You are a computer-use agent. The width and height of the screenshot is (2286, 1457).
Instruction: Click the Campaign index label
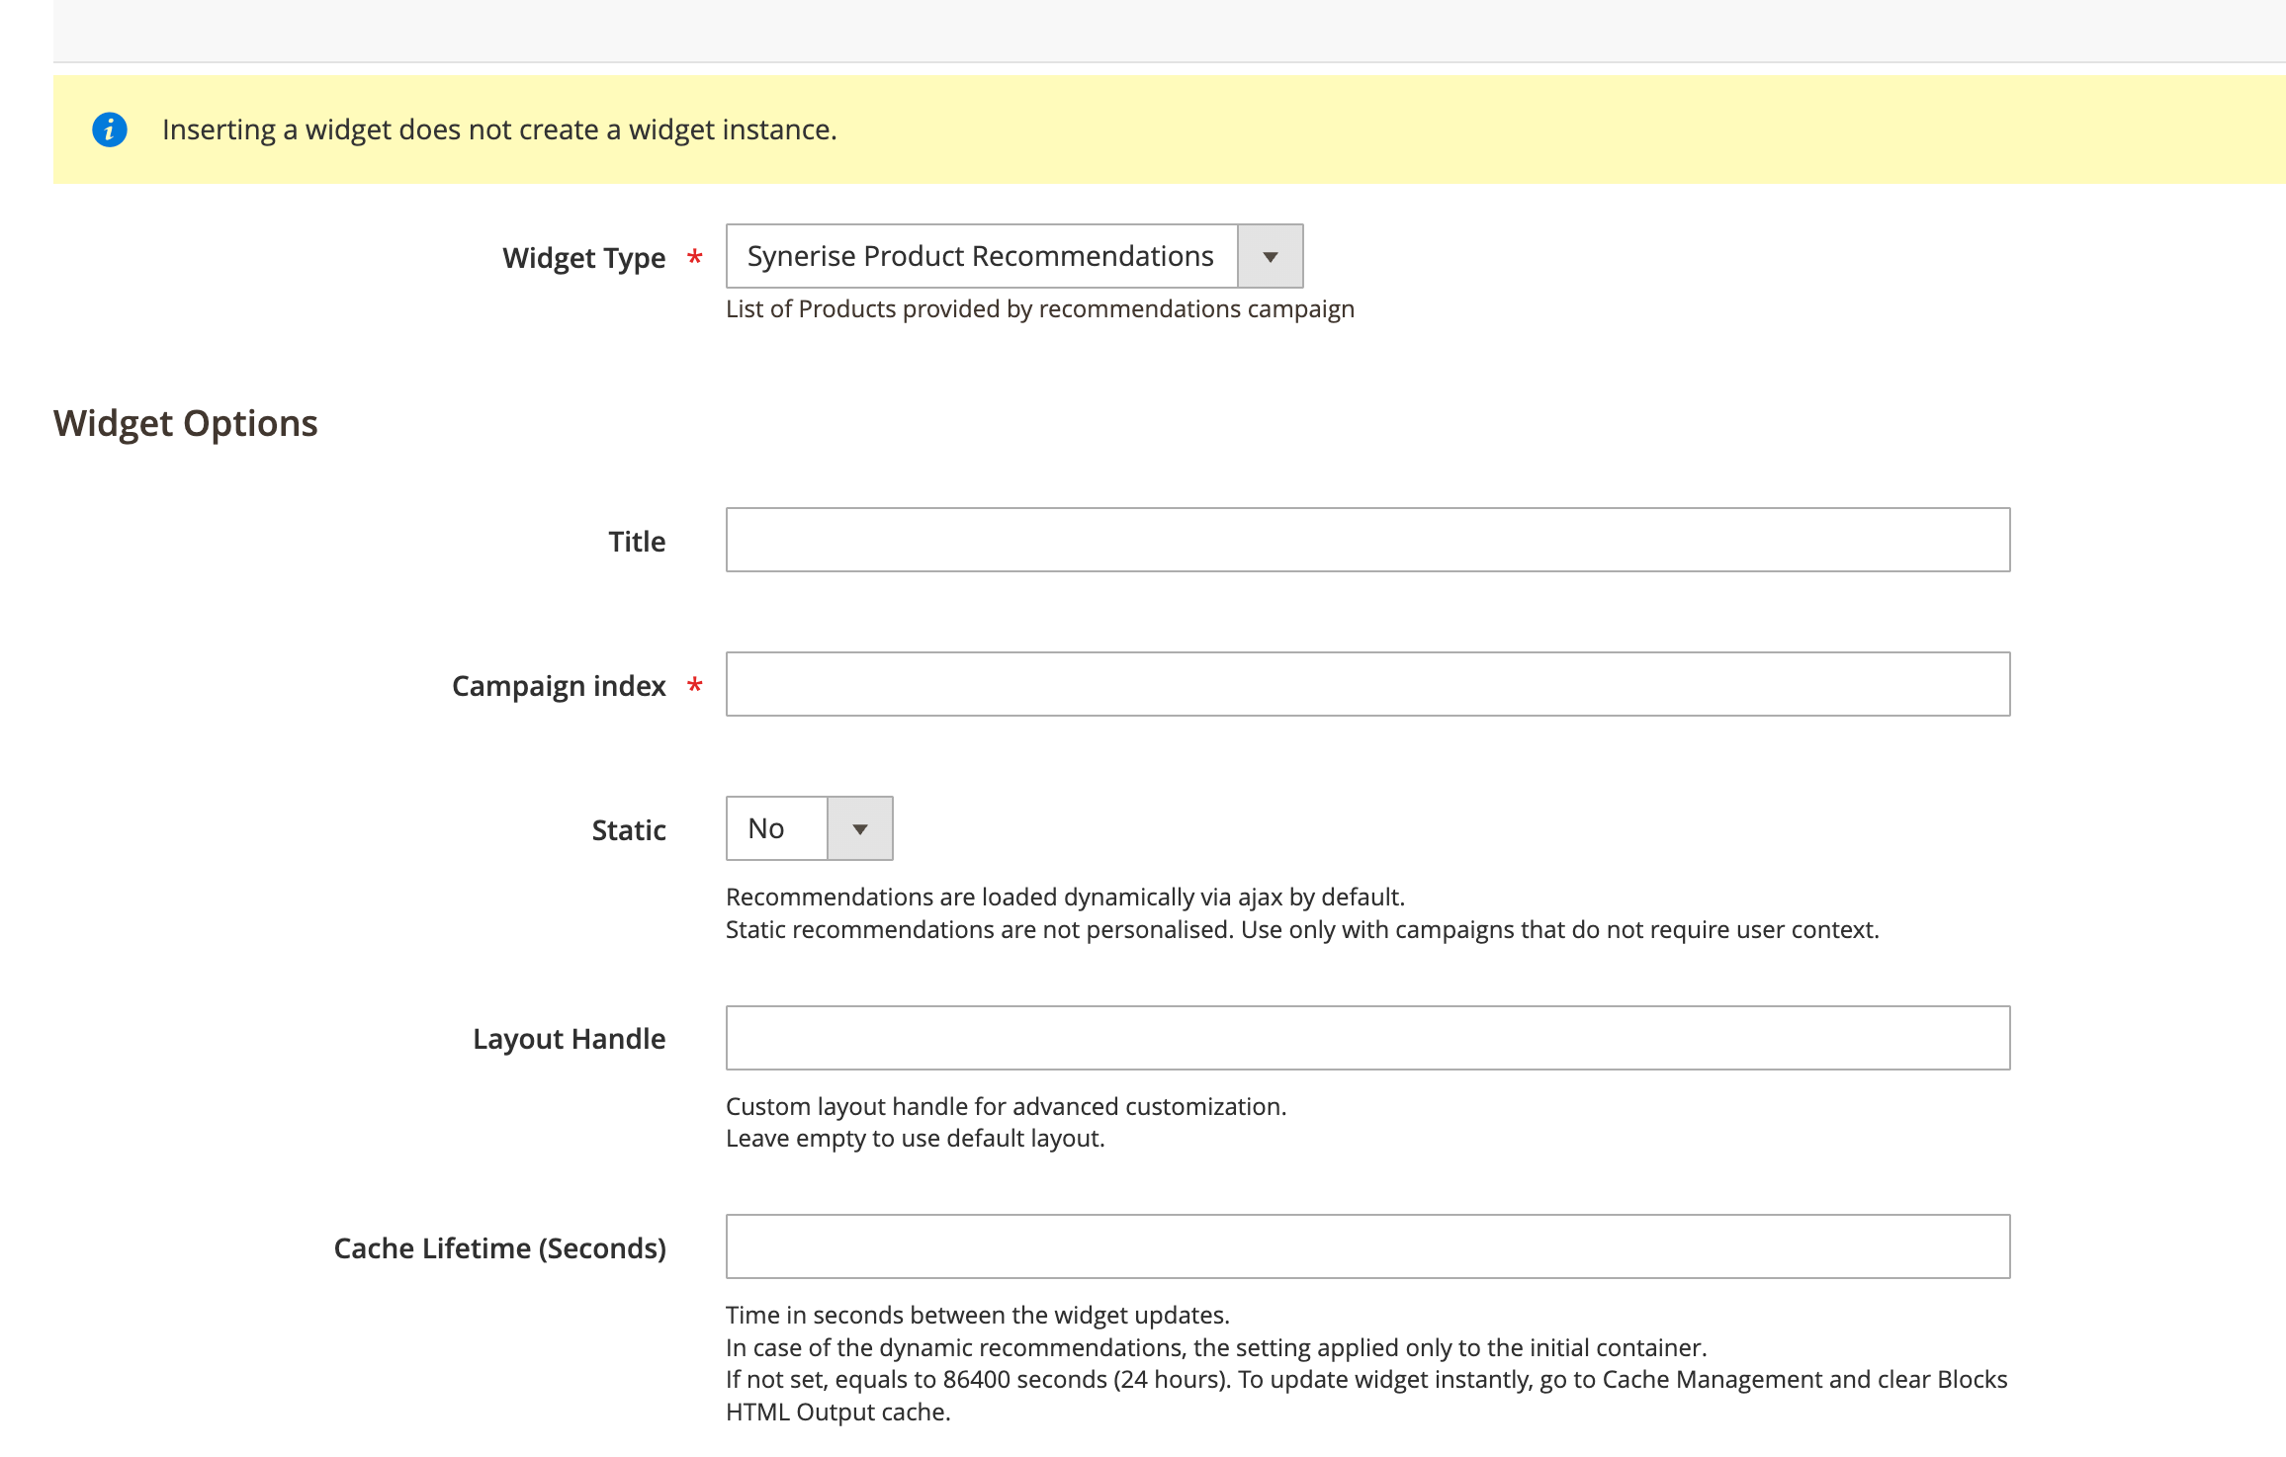click(x=560, y=684)
